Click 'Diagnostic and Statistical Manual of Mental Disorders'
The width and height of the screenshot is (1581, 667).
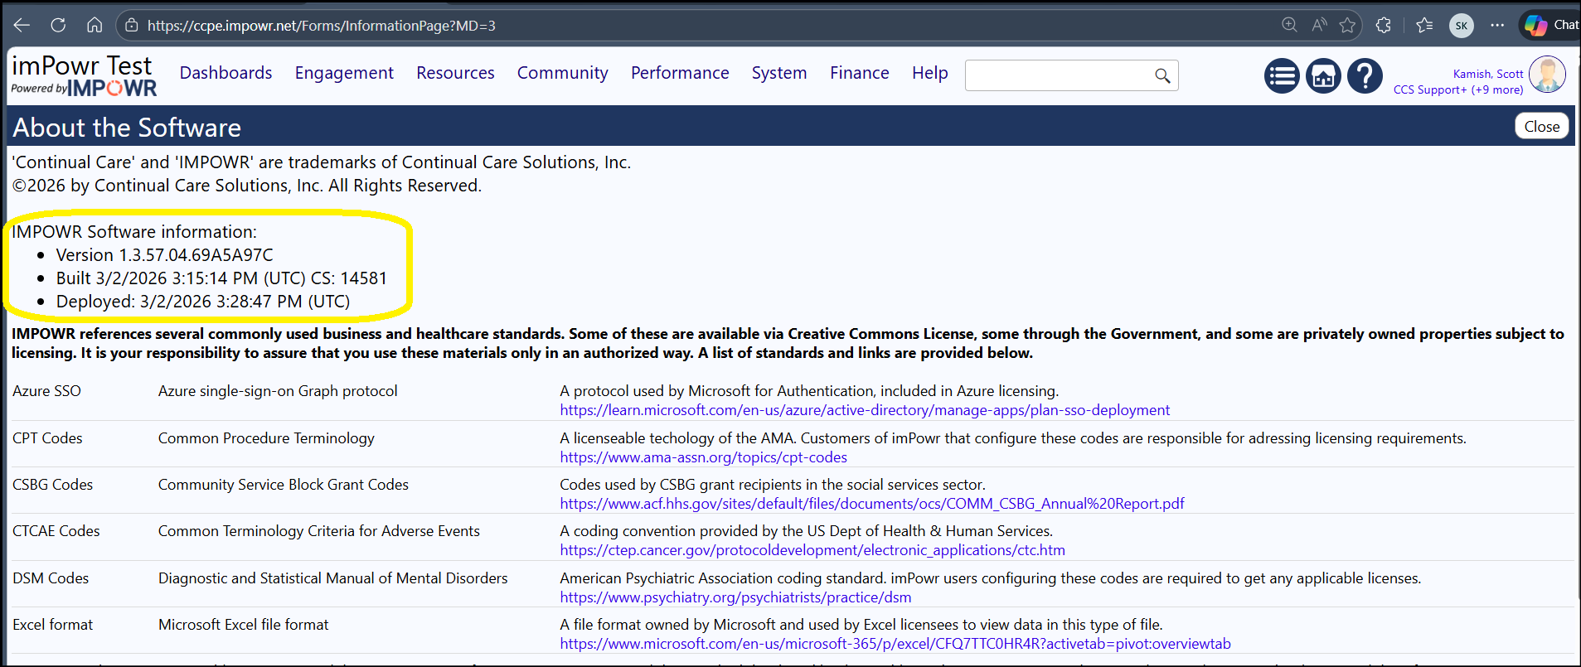332,578
